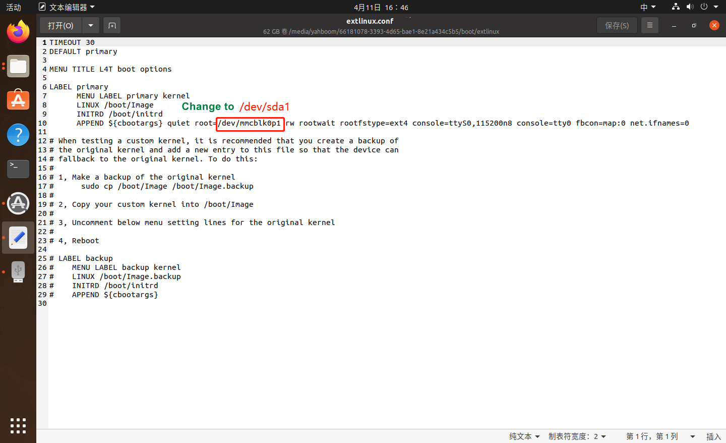Show all applications grid

18,425
